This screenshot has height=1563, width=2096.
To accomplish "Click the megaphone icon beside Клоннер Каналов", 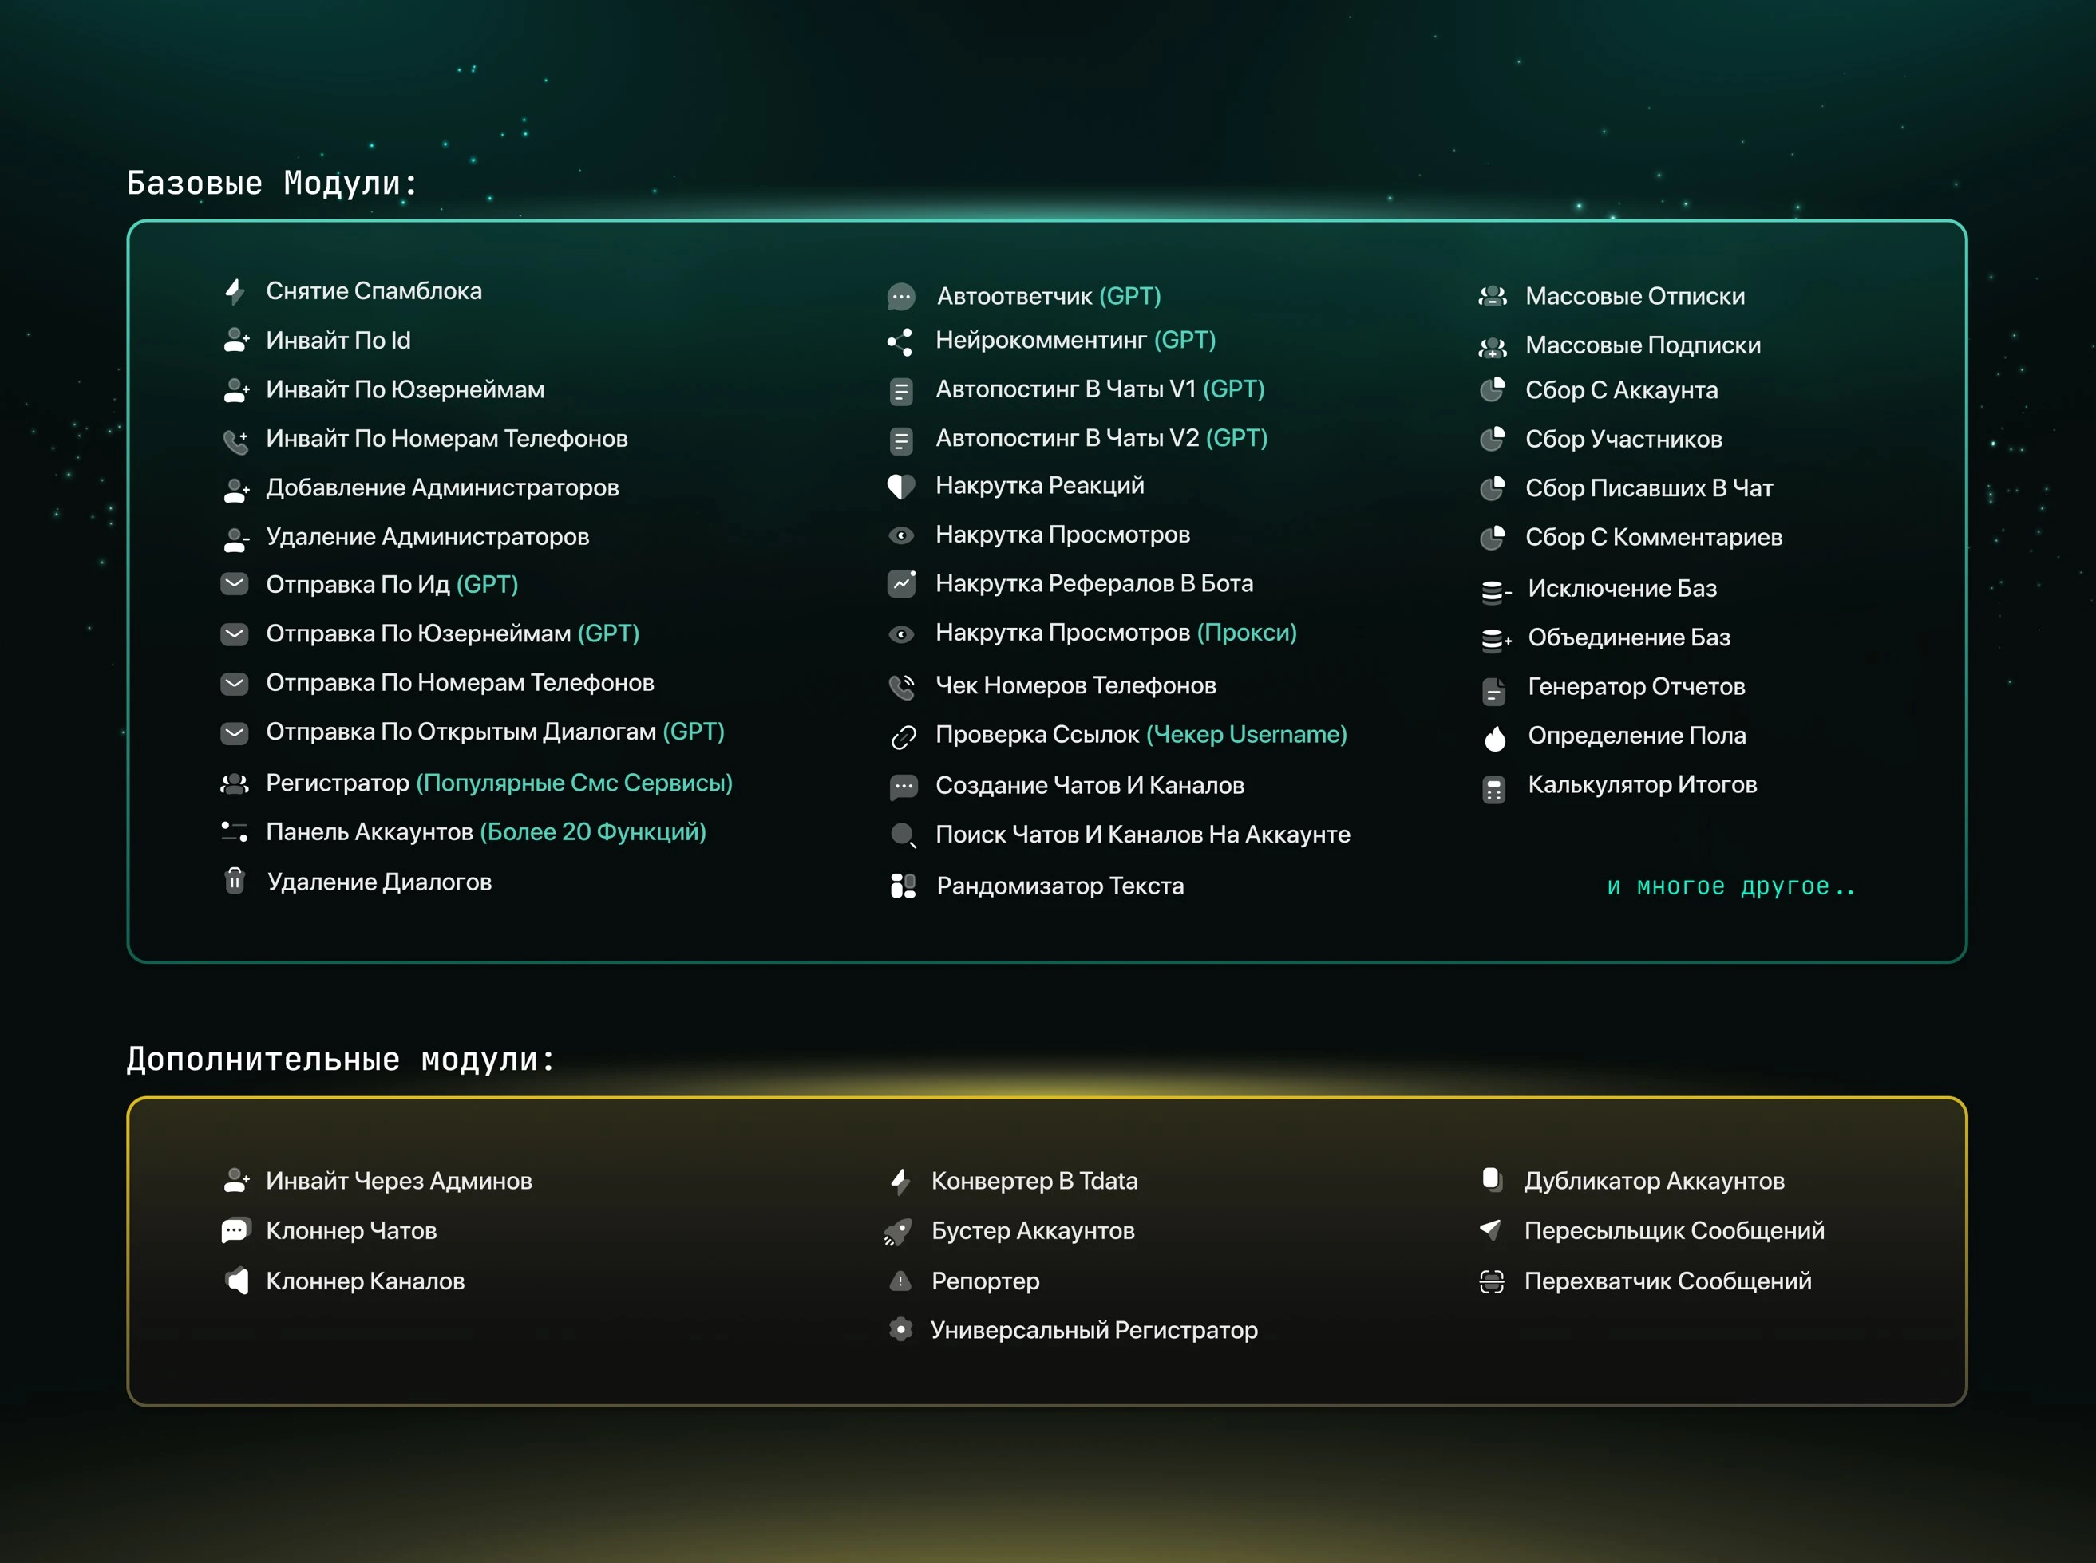I will pyautogui.click(x=236, y=1281).
